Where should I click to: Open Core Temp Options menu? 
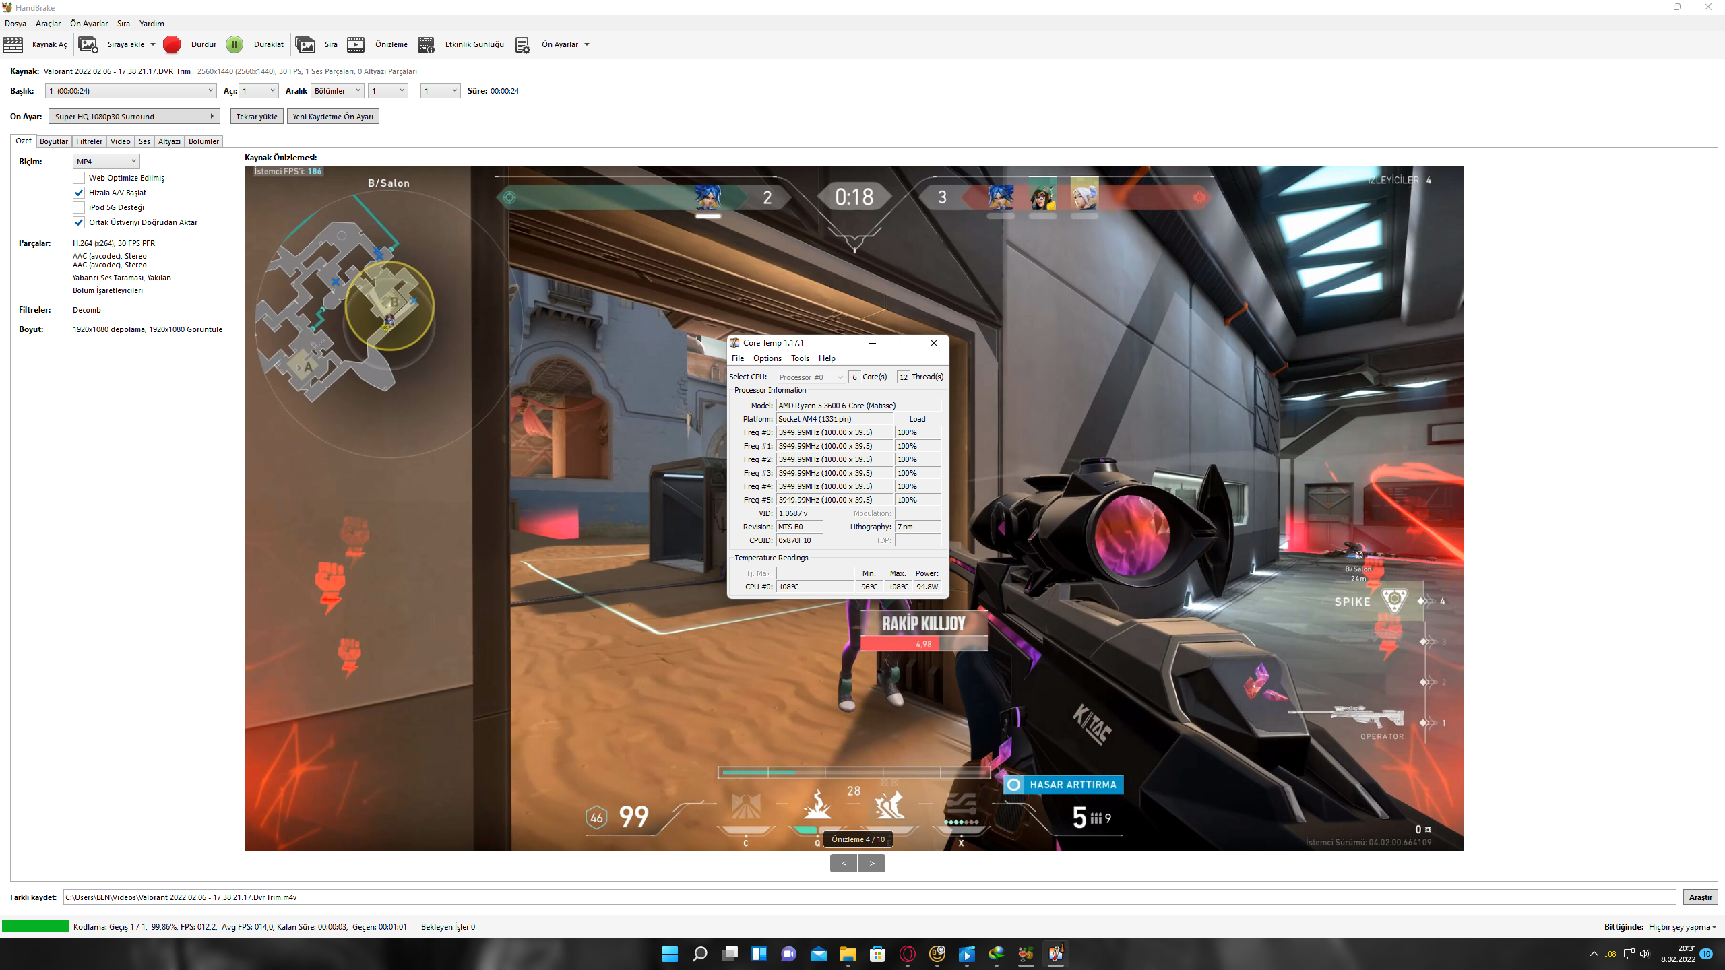point(767,358)
